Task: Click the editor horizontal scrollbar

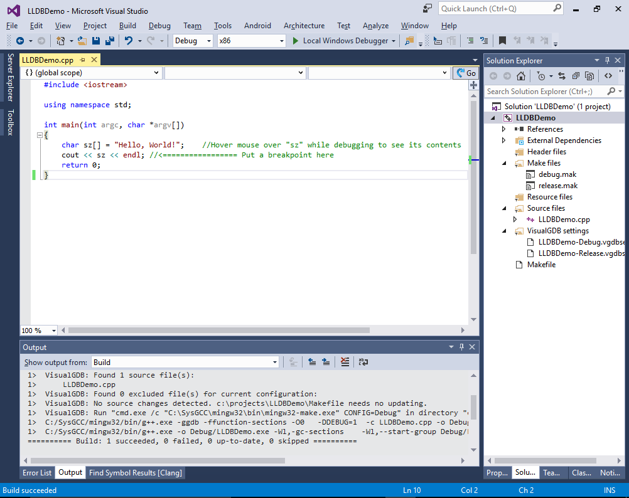Action: [x=219, y=331]
